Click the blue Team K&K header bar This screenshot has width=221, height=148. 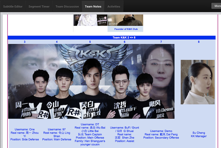click(x=112, y=37)
